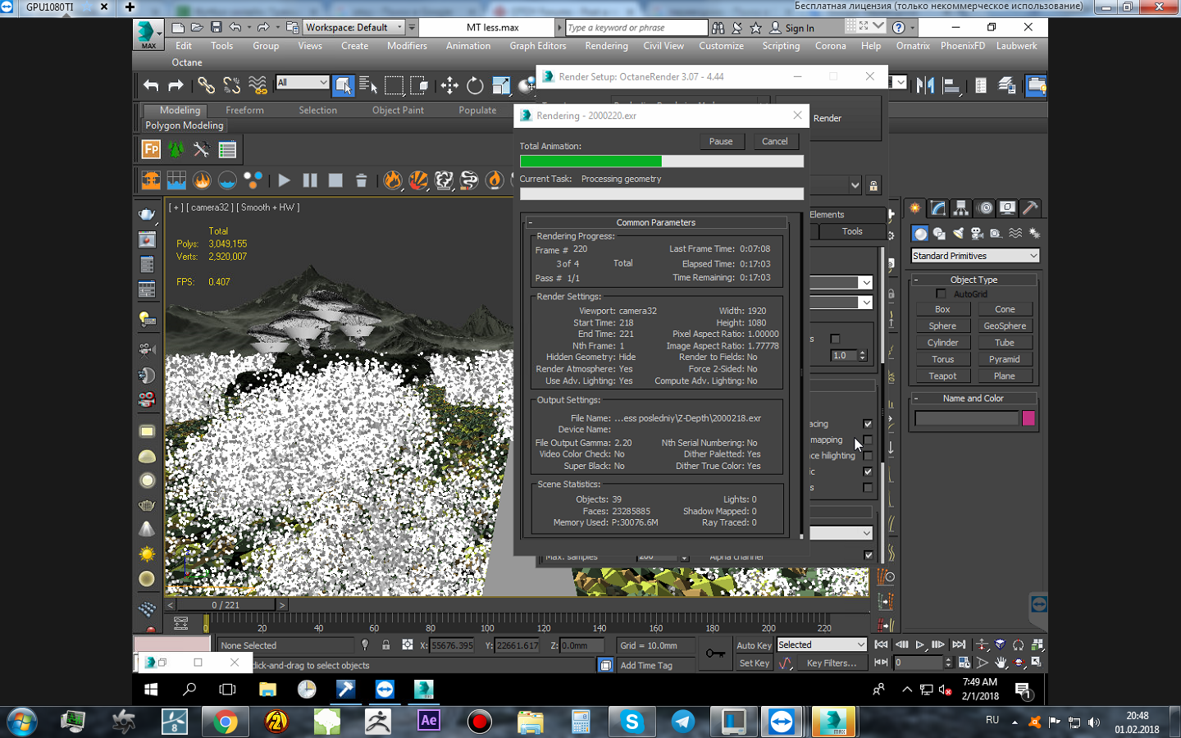Image resolution: width=1181 pixels, height=738 pixels.
Task: Open the All selection filter dropdown
Action: click(302, 83)
